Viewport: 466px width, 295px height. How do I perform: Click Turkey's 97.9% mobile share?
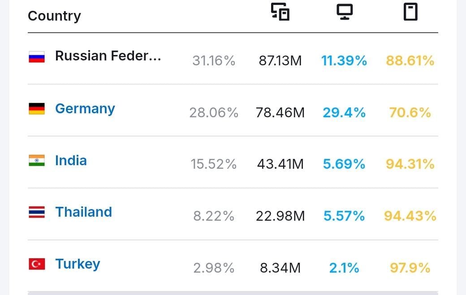(x=410, y=268)
